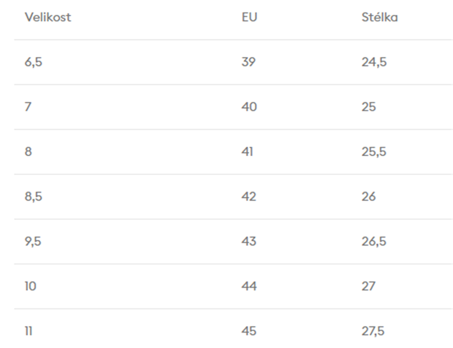Click insole value 27,5
This screenshot has width=453, height=348.
374,331
